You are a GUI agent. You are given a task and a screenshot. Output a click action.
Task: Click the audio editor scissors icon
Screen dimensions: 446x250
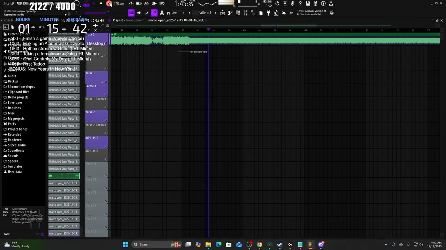pos(285,3)
